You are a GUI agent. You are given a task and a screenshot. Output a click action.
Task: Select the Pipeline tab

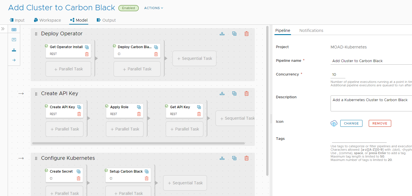pyautogui.click(x=283, y=30)
